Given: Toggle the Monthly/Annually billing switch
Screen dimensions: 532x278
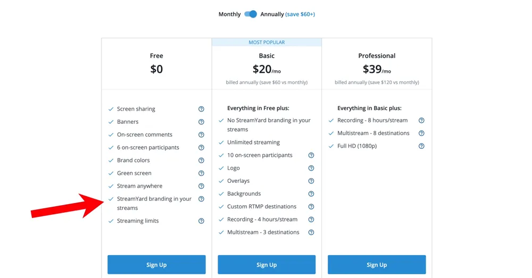Looking at the screenshot, I should [251, 14].
